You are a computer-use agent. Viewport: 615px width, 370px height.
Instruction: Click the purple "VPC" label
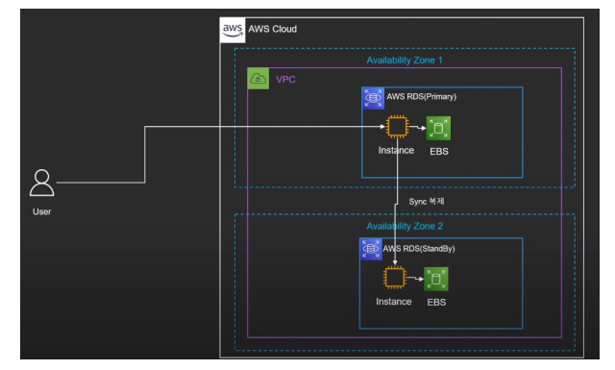(285, 79)
